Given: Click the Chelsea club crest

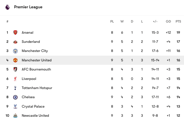Looking at the screenshot, I should click(15, 97).
